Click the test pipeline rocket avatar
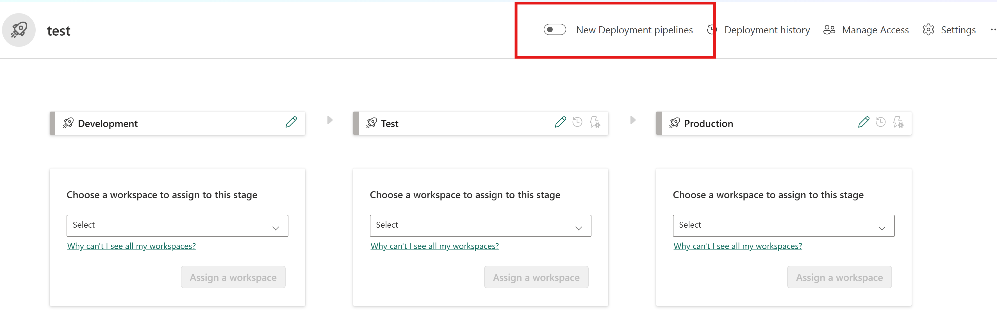The height and width of the screenshot is (328, 997). coord(19,30)
